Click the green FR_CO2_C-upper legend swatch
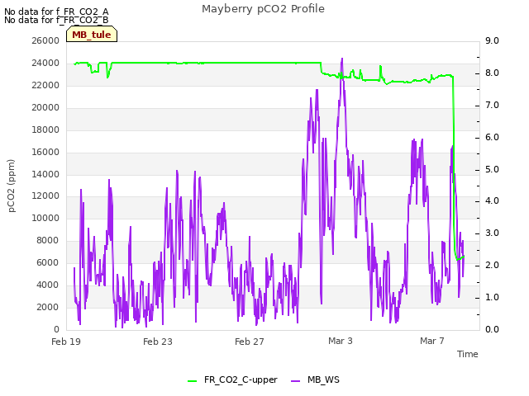 (x=192, y=380)
